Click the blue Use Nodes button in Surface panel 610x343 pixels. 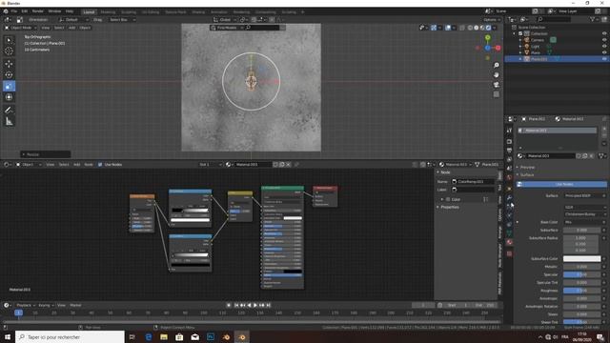[561, 184]
